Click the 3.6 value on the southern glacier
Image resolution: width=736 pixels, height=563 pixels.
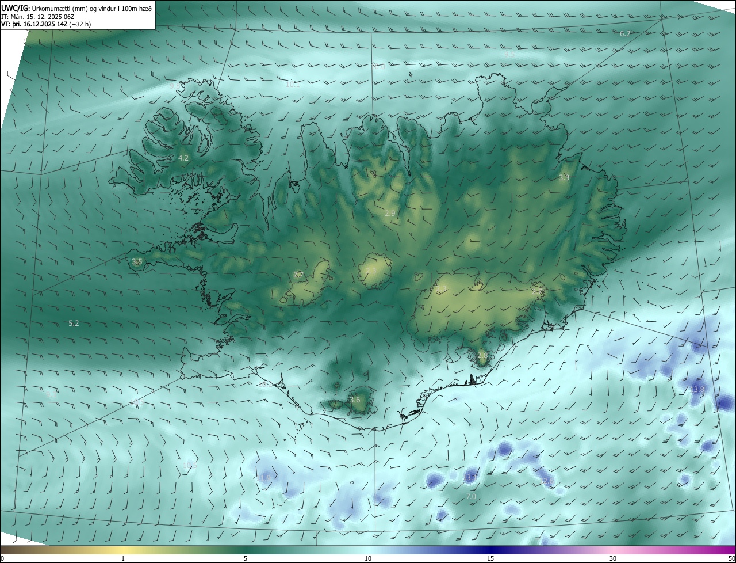355,400
